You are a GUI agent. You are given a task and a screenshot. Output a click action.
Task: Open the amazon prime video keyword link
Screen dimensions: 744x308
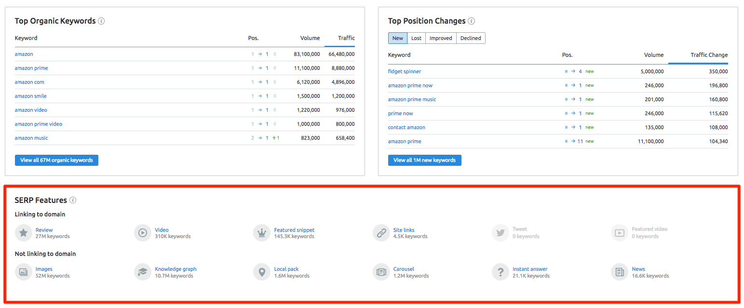(x=39, y=124)
